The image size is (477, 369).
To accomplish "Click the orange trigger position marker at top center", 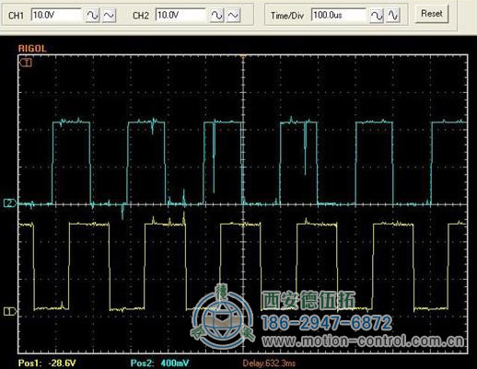I will 243,57.
